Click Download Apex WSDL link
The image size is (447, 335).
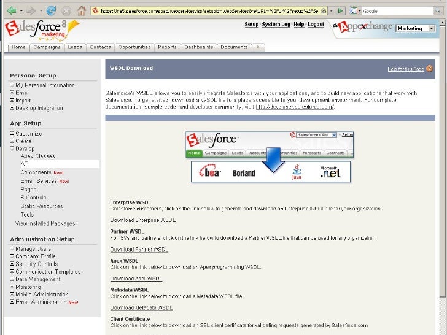(136, 279)
